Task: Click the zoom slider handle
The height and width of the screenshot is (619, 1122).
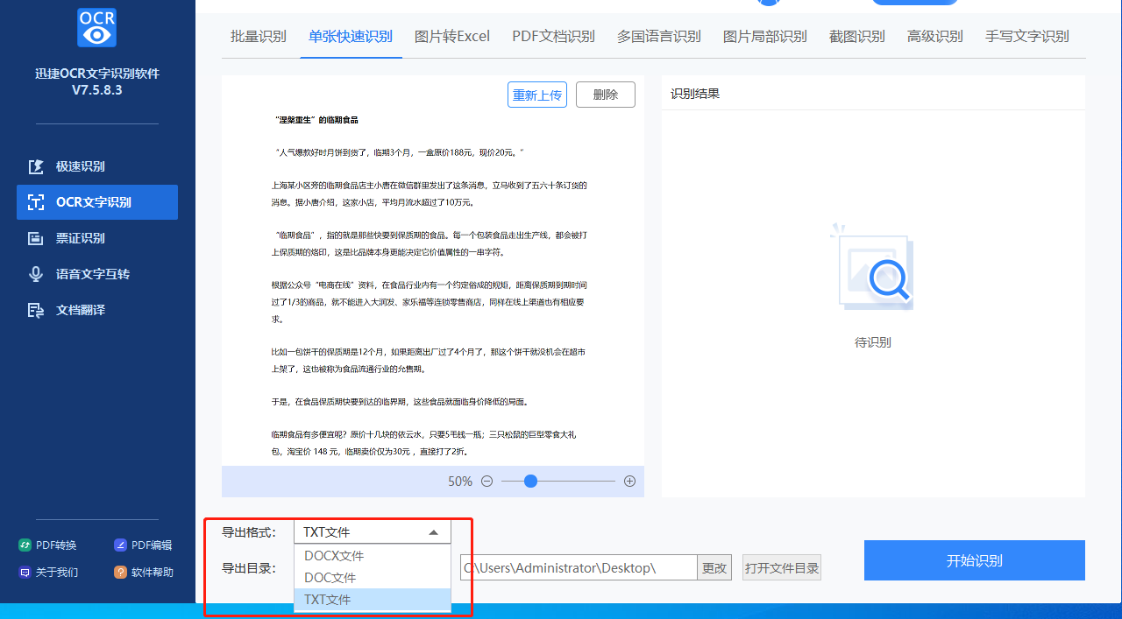Action: 530,481
